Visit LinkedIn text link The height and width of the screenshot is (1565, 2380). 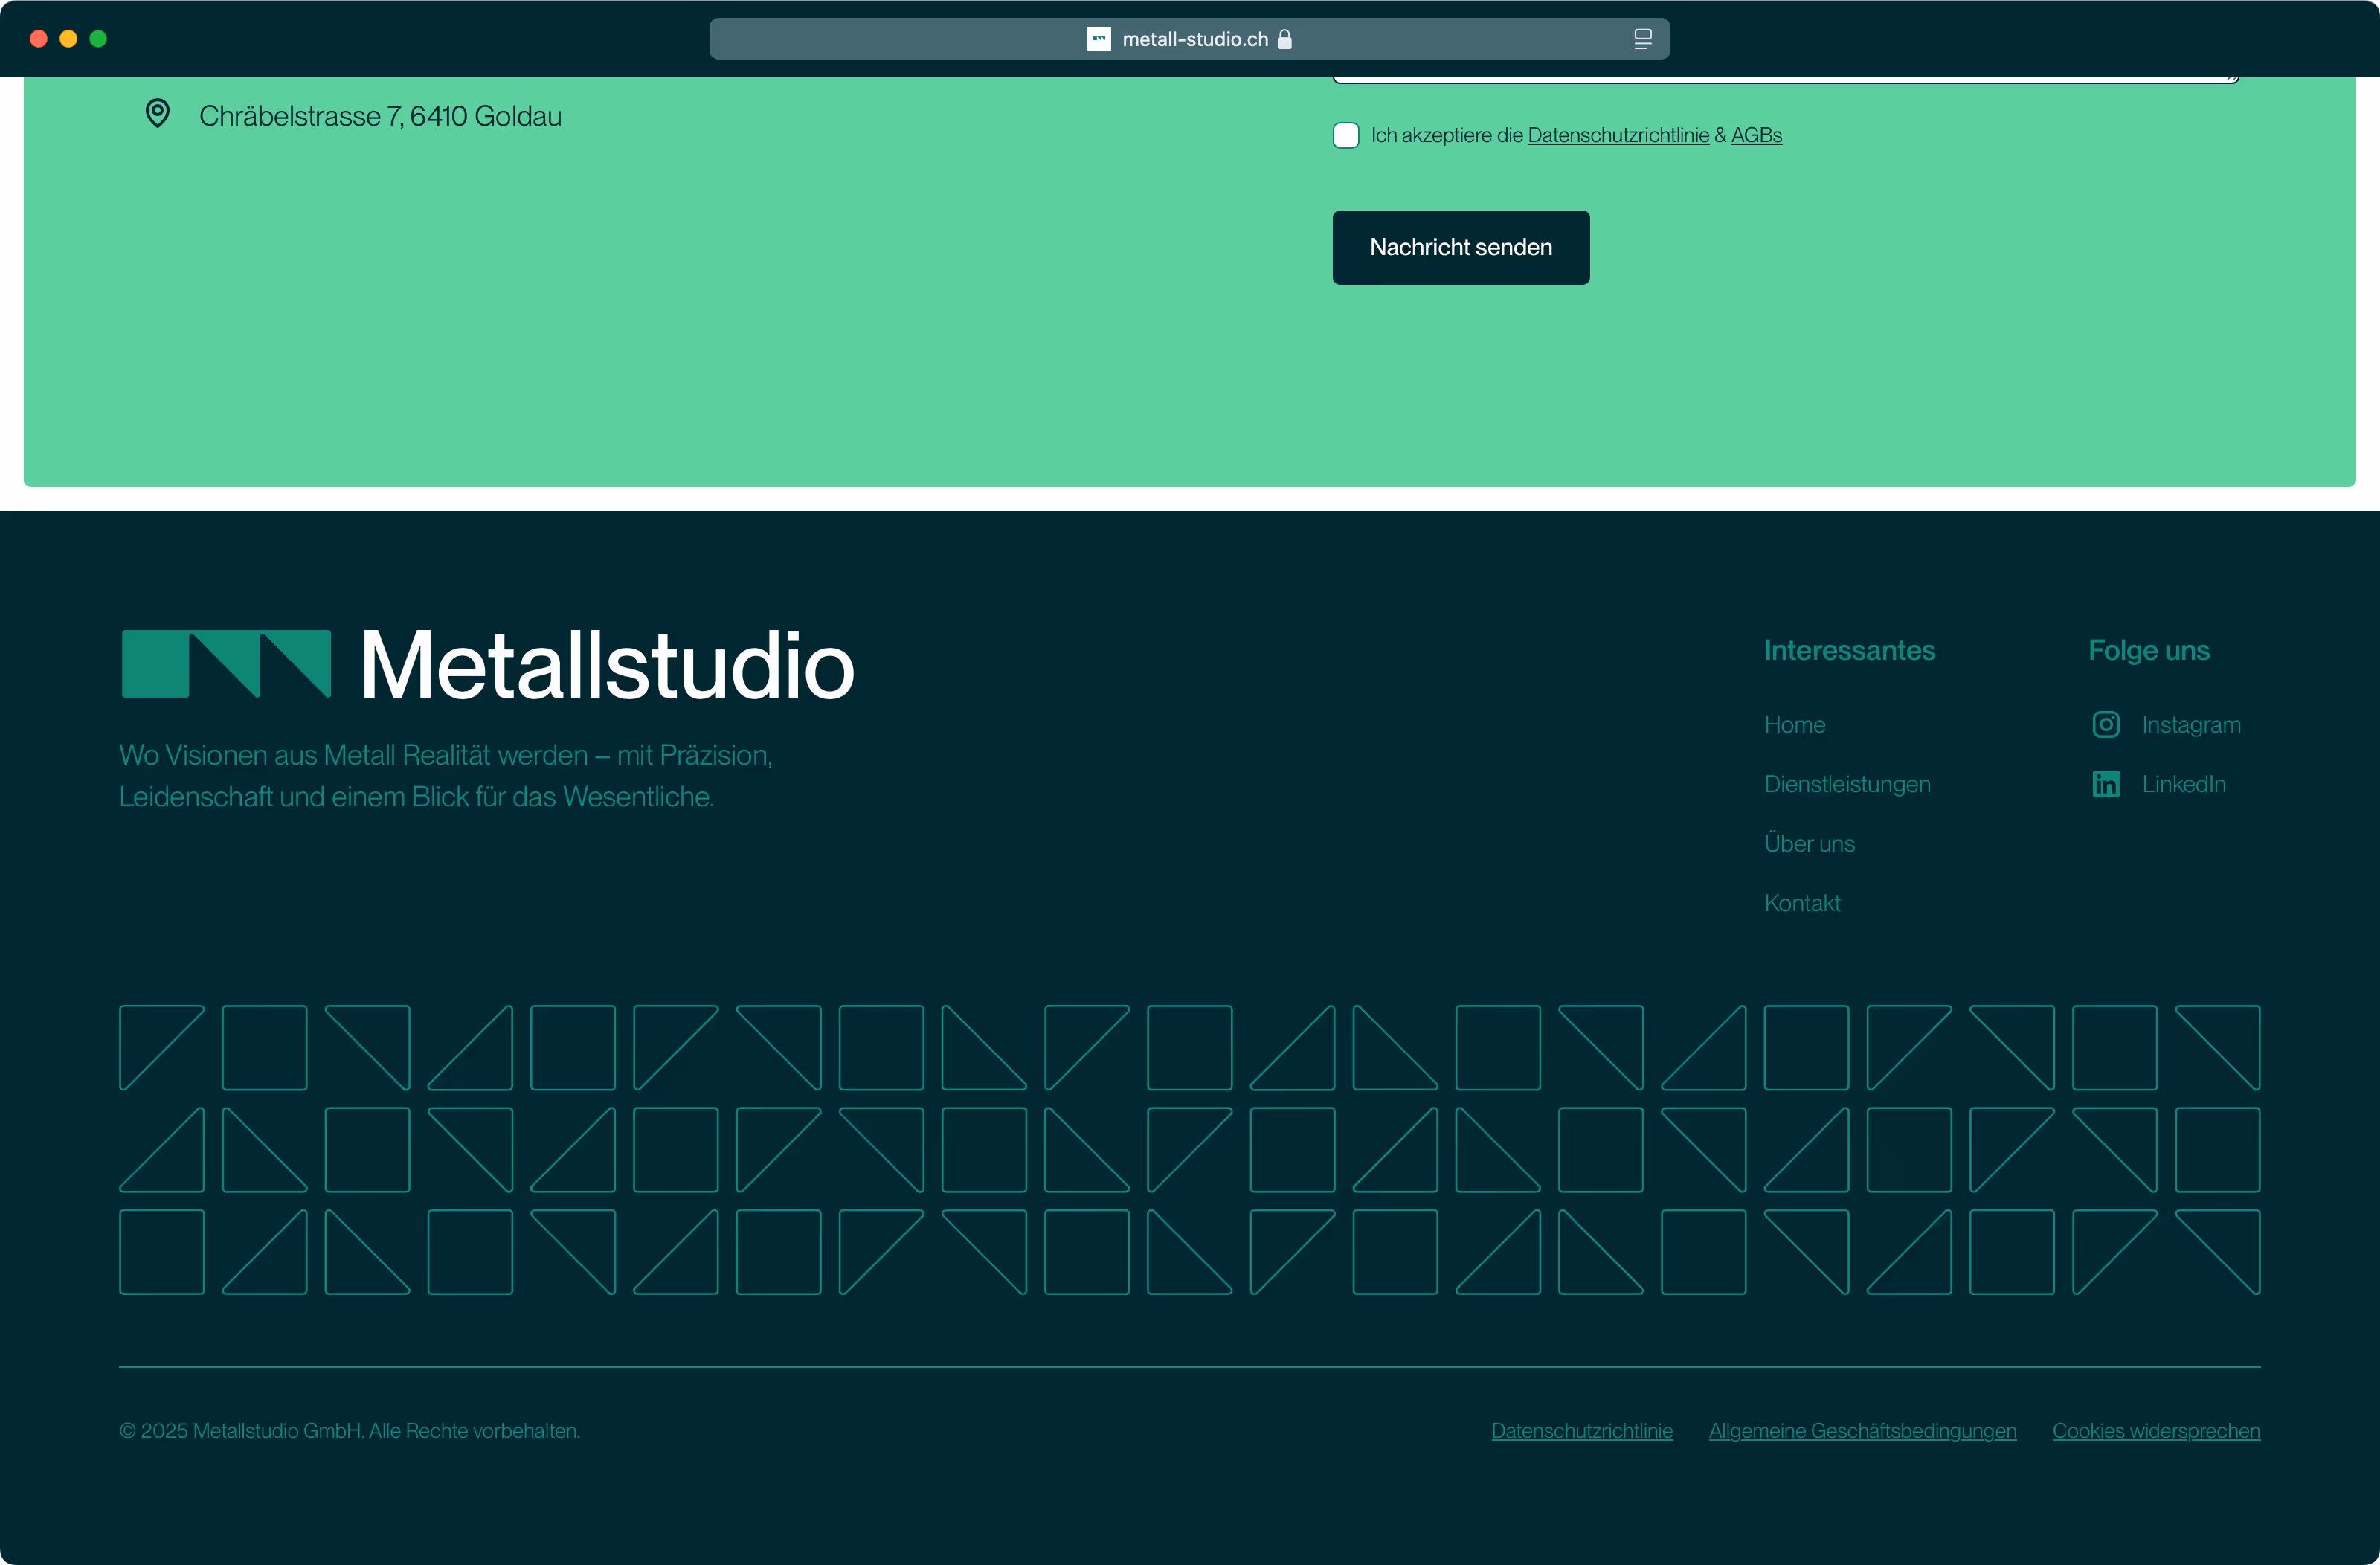tap(2184, 784)
